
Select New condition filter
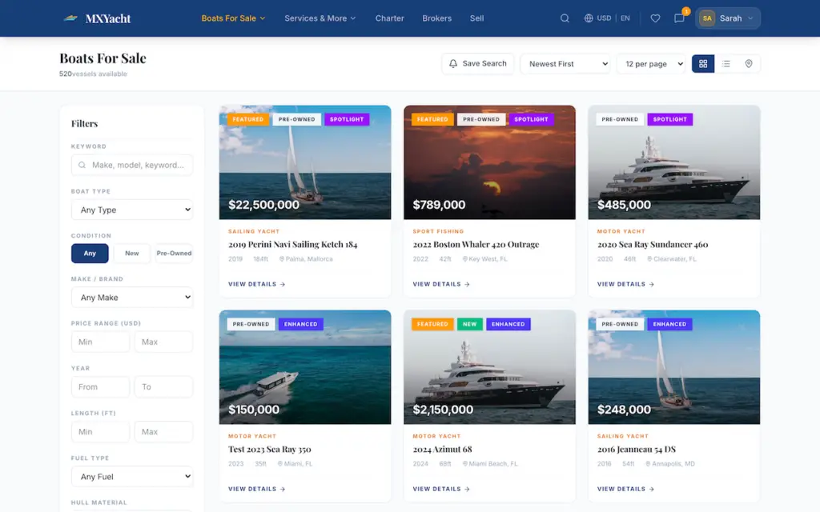(132, 254)
